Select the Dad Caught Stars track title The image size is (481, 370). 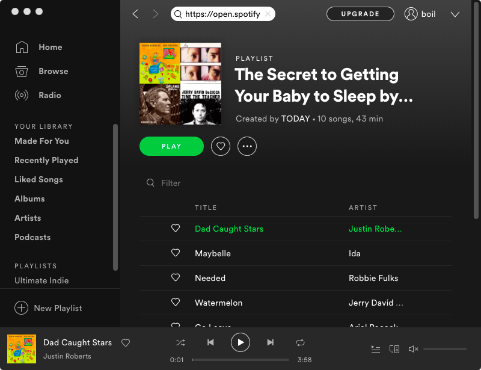click(229, 229)
